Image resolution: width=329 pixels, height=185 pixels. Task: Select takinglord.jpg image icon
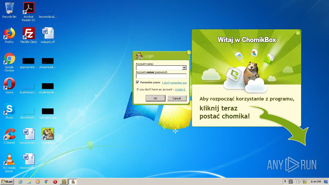coord(48,113)
